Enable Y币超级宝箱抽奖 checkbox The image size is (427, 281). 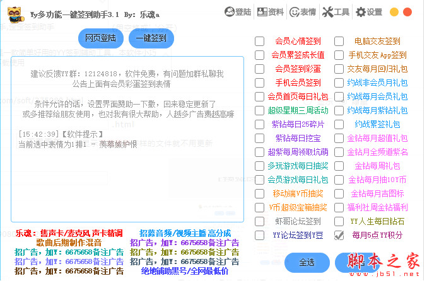pos(259,207)
